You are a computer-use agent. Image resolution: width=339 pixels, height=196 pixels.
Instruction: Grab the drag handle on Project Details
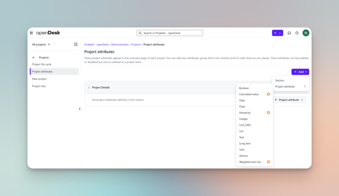point(89,87)
